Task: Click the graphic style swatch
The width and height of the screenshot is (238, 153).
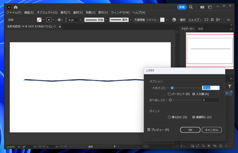Action: (162, 20)
